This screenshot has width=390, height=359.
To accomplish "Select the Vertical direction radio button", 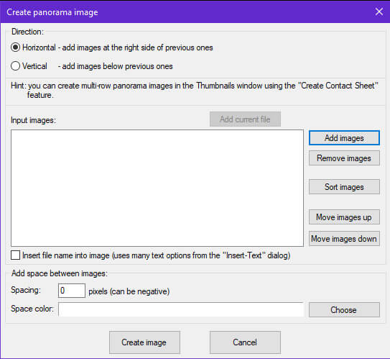I will point(15,66).
